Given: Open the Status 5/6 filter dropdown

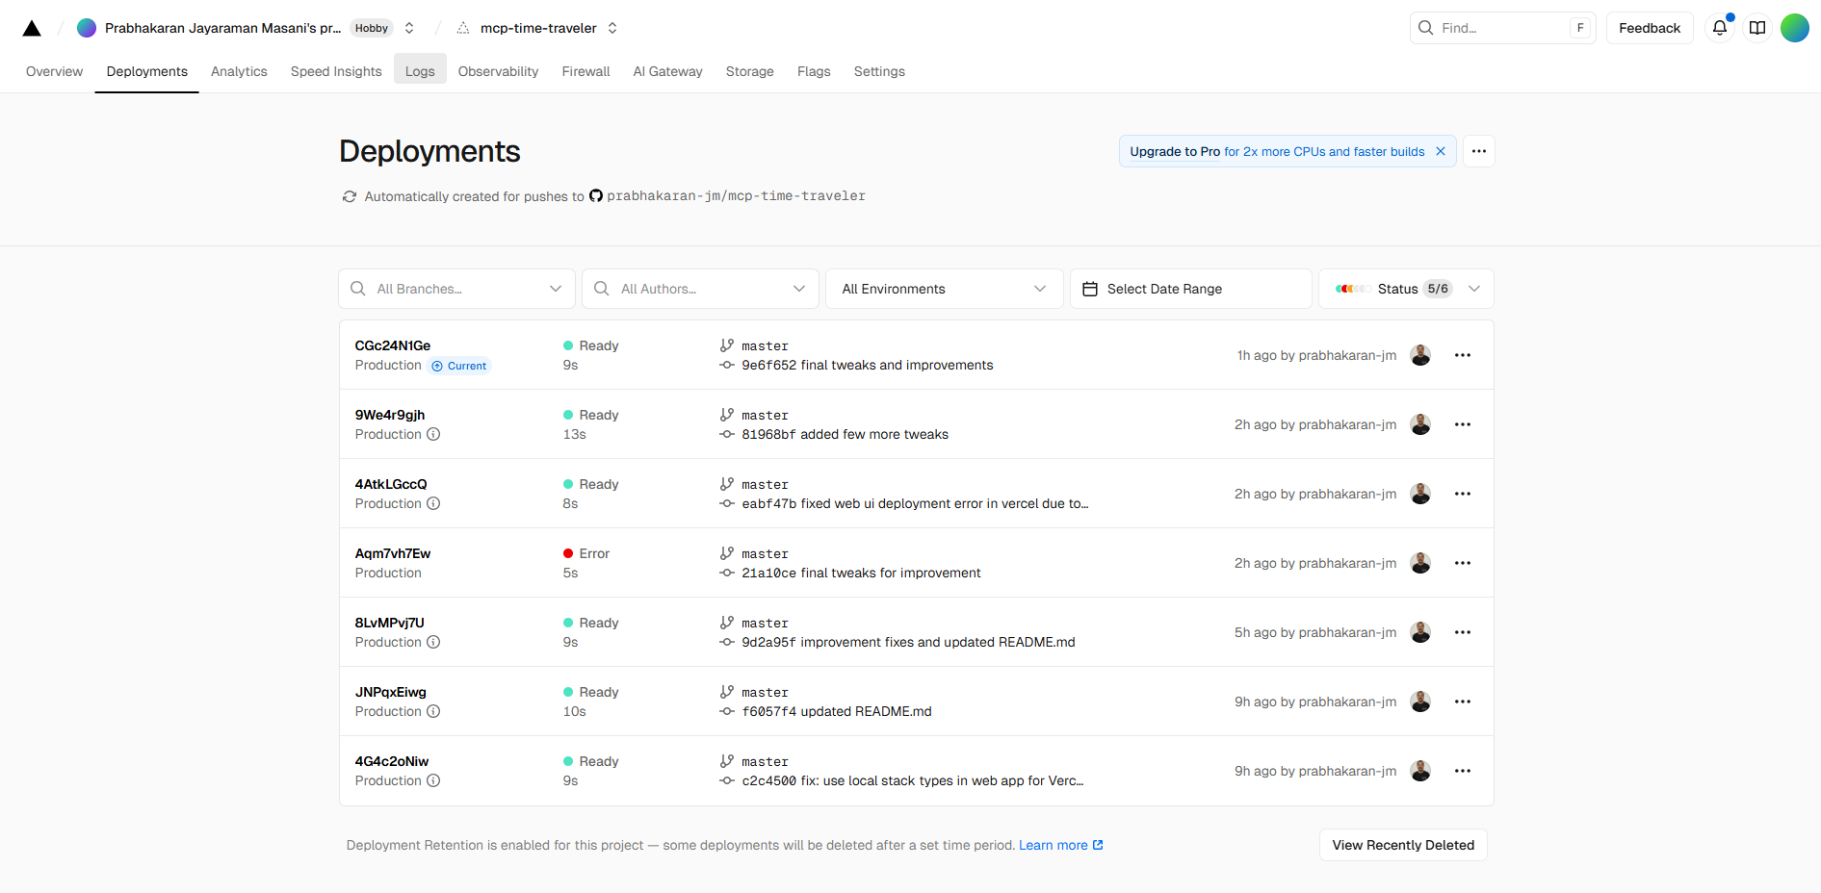Looking at the screenshot, I should pyautogui.click(x=1406, y=289).
